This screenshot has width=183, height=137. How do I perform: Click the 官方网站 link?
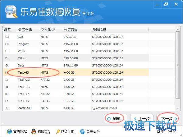(20, 132)
